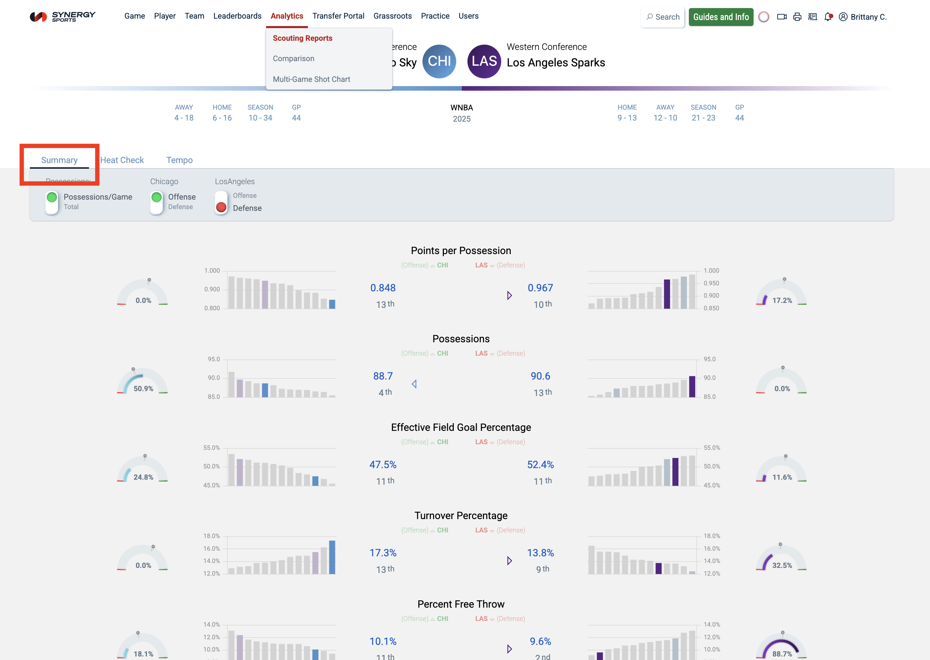Toggle LosAngeles Offense/Defense switch
This screenshot has height=660, width=930.
pyautogui.click(x=221, y=202)
